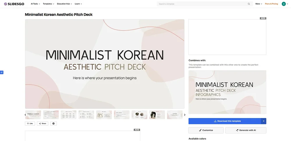The height and width of the screenshot is (141, 291).
Task: Click the Customize button
Action: (206, 130)
